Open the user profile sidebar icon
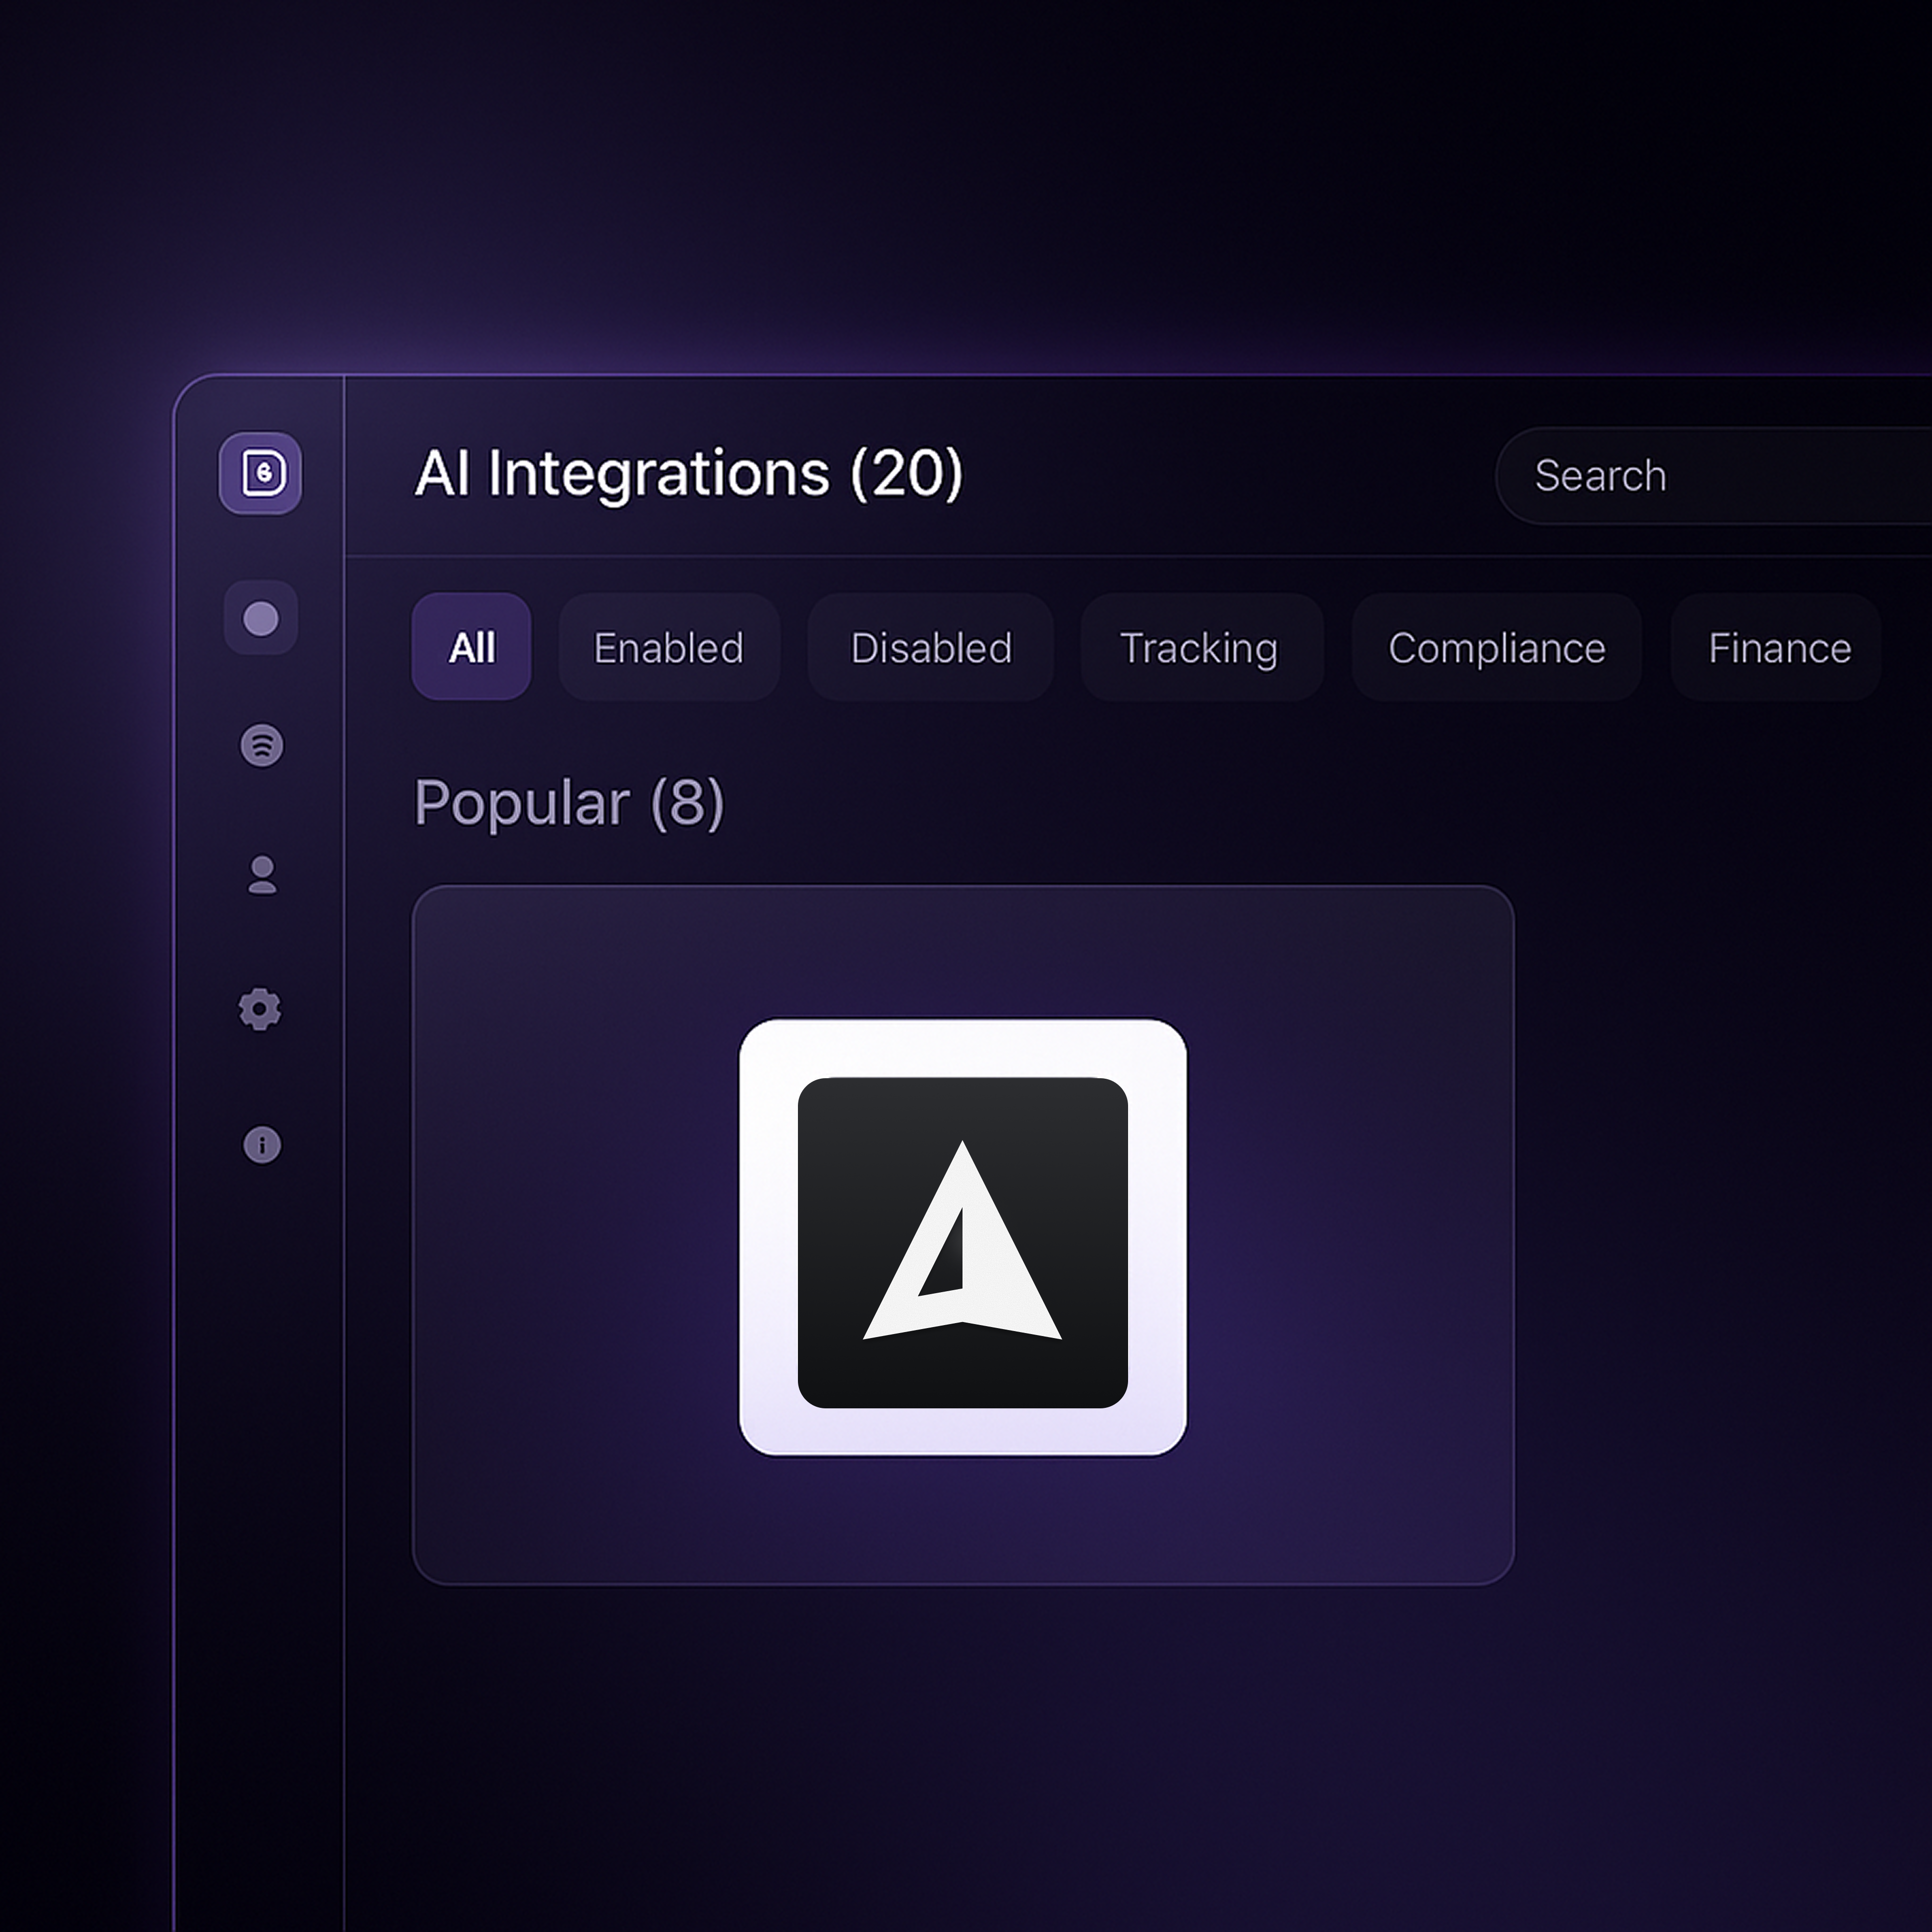Screen dimensions: 1932x1932 [262, 875]
